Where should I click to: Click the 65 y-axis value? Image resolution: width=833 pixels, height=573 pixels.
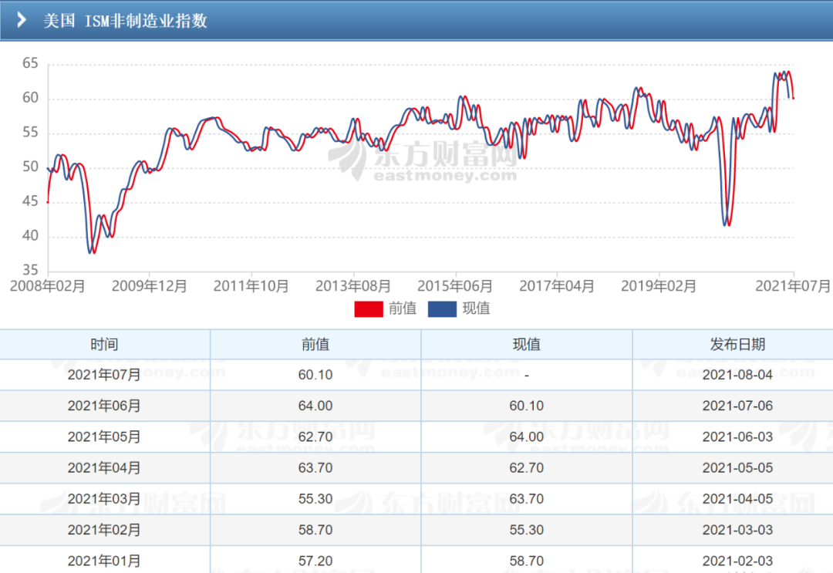pyautogui.click(x=30, y=63)
